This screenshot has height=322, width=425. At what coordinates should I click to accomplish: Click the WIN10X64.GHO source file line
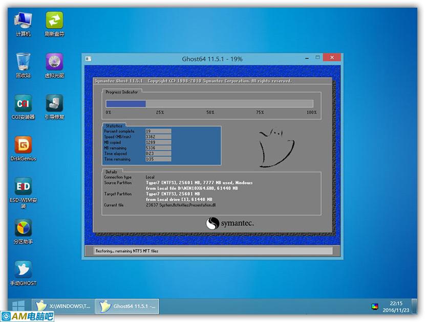(x=192, y=188)
